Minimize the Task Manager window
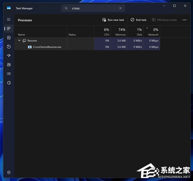Viewport: 193px width, 181px height. click(164, 6)
